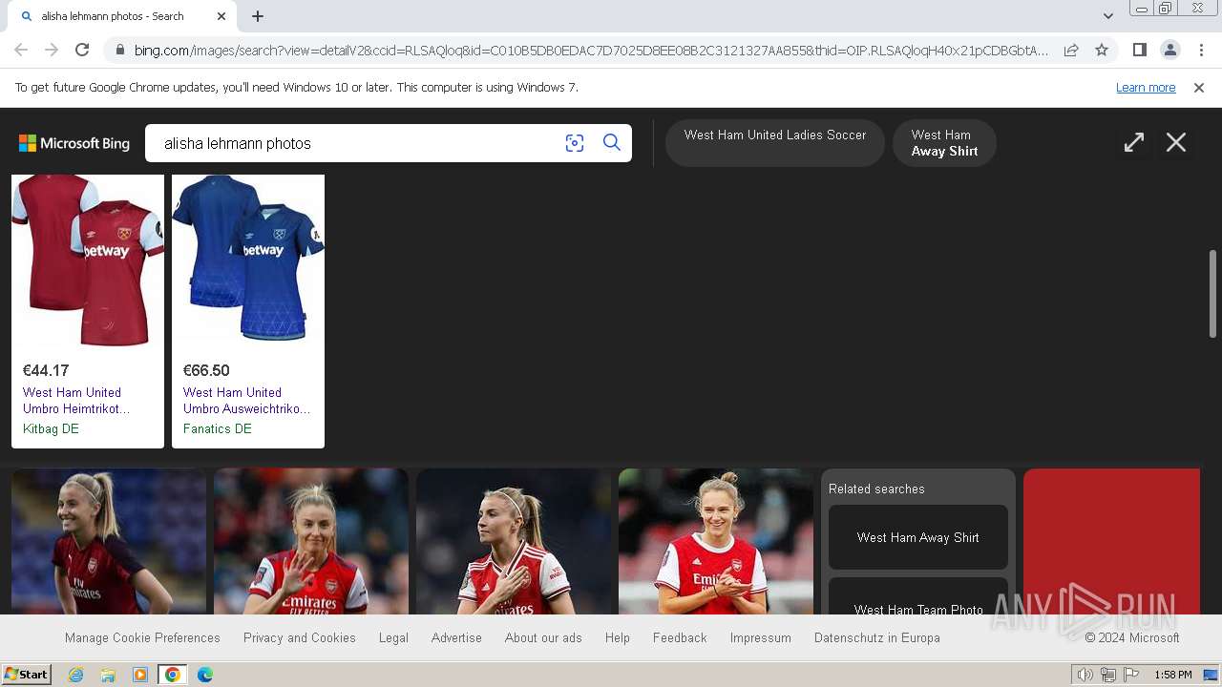1222x687 pixels.
Task: Open fourth photo of player clapping
Action: (716, 541)
